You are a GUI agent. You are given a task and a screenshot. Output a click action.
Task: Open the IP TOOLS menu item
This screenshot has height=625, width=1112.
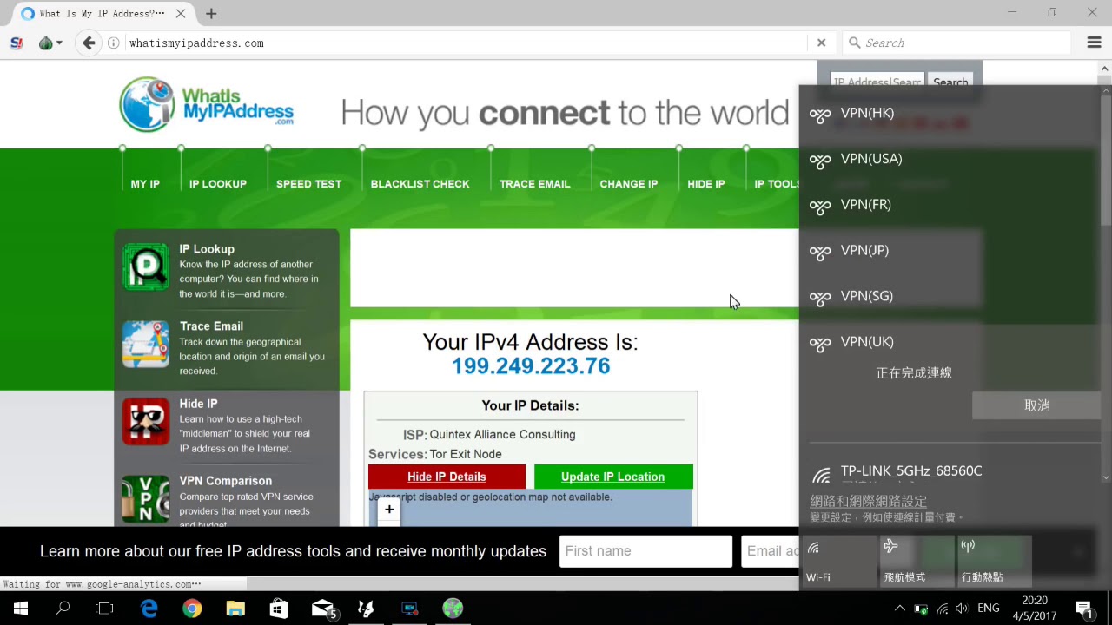tap(777, 184)
